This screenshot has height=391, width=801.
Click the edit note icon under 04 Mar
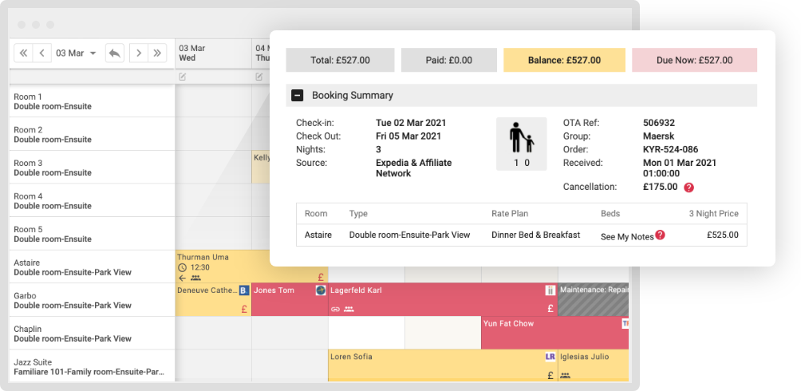pos(259,77)
